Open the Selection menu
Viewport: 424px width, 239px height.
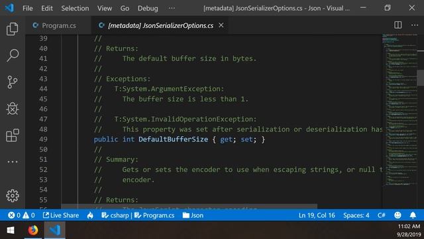75,8
